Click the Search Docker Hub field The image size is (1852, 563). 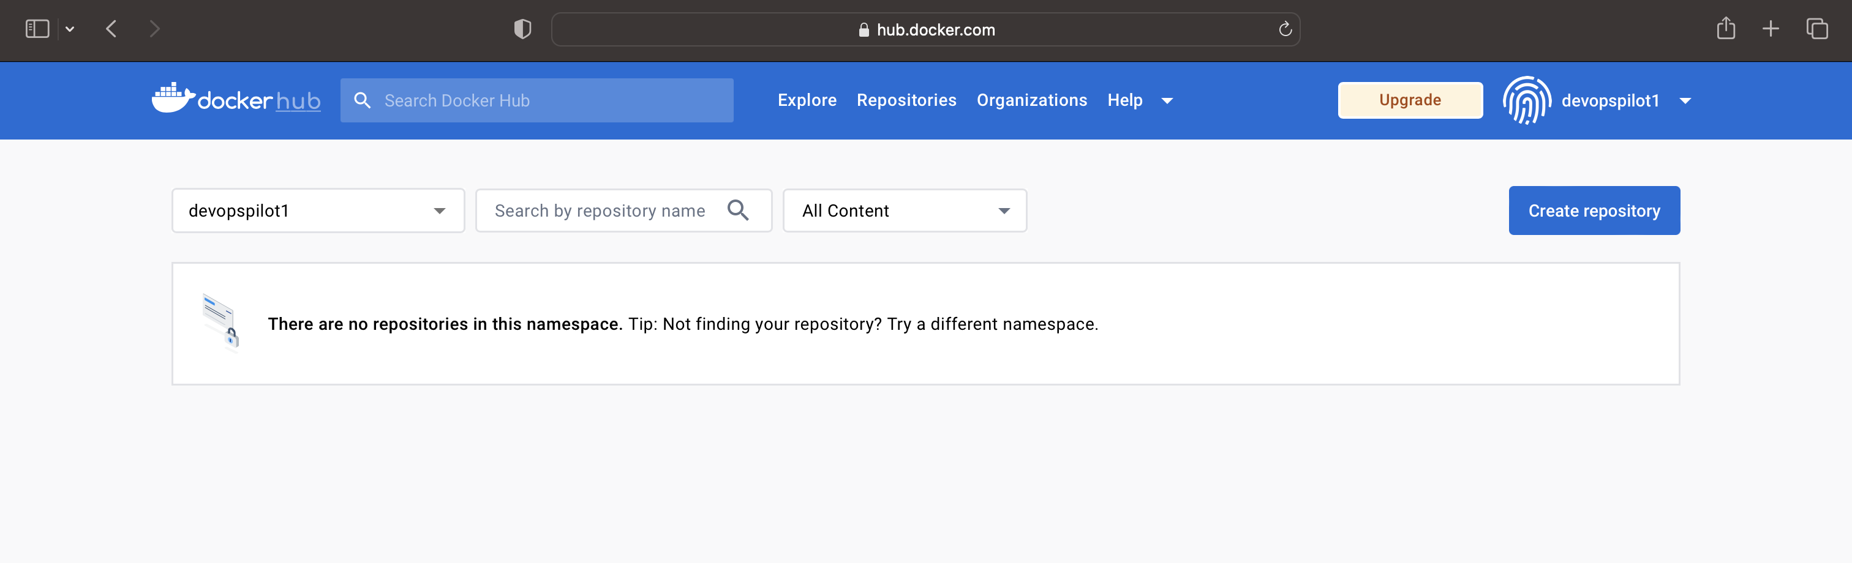pos(536,100)
